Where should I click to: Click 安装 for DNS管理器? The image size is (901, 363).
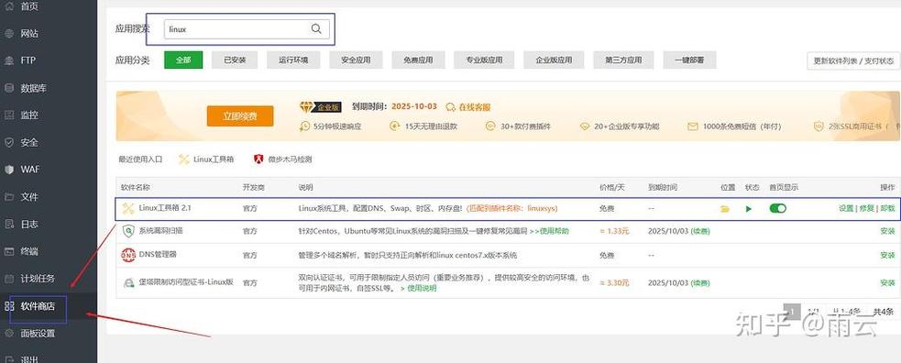[x=887, y=255]
